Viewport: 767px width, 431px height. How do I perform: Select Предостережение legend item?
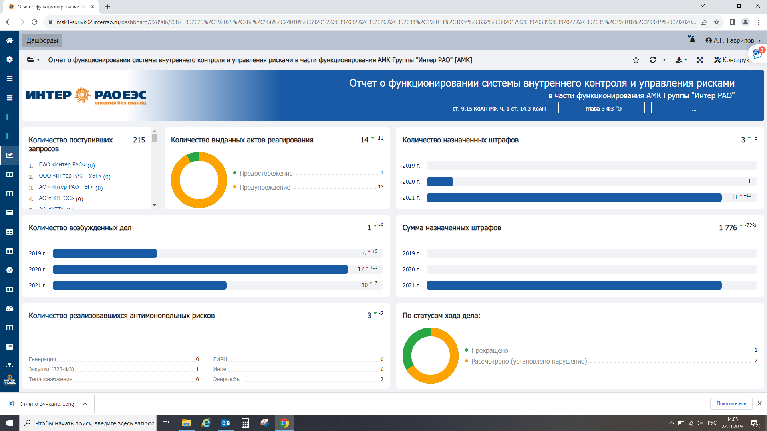(x=266, y=173)
